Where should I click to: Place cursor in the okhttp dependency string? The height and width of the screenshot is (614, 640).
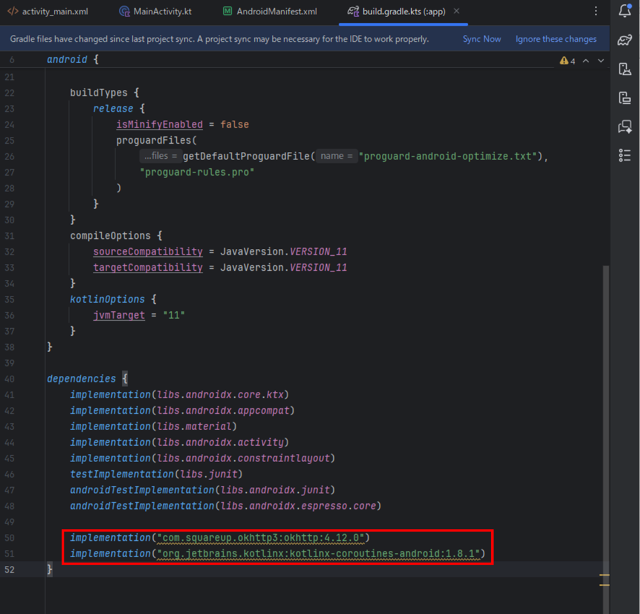click(x=262, y=538)
